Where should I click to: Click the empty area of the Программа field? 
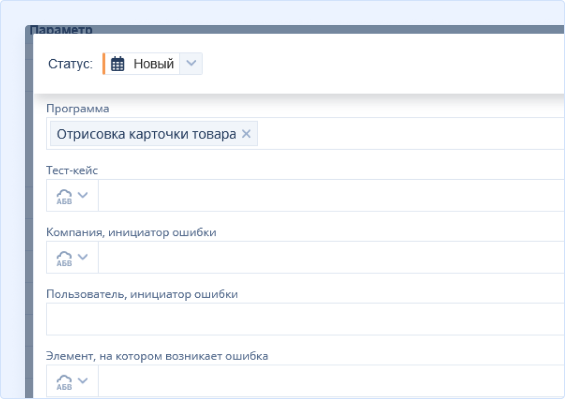tap(405, 134)
